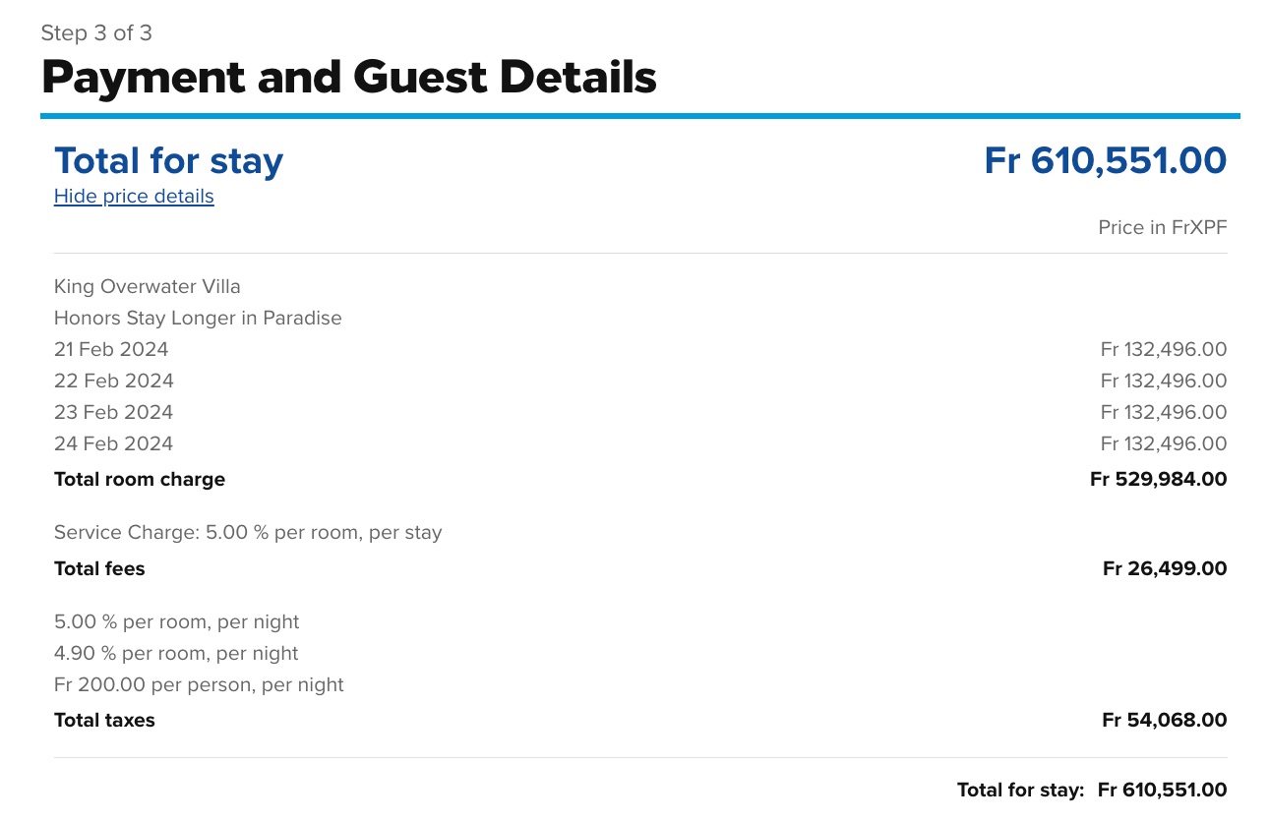Screen dimensions: 1269x822
Task: Click the Service Charge 5.00 % line
Action: tap(248, 533)
